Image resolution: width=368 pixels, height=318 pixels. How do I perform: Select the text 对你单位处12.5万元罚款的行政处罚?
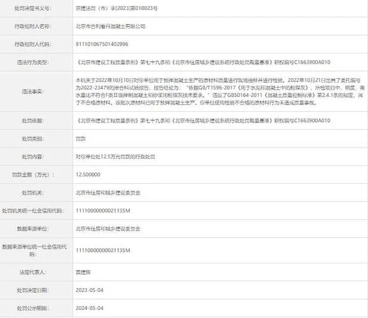(x=115, y=156)
